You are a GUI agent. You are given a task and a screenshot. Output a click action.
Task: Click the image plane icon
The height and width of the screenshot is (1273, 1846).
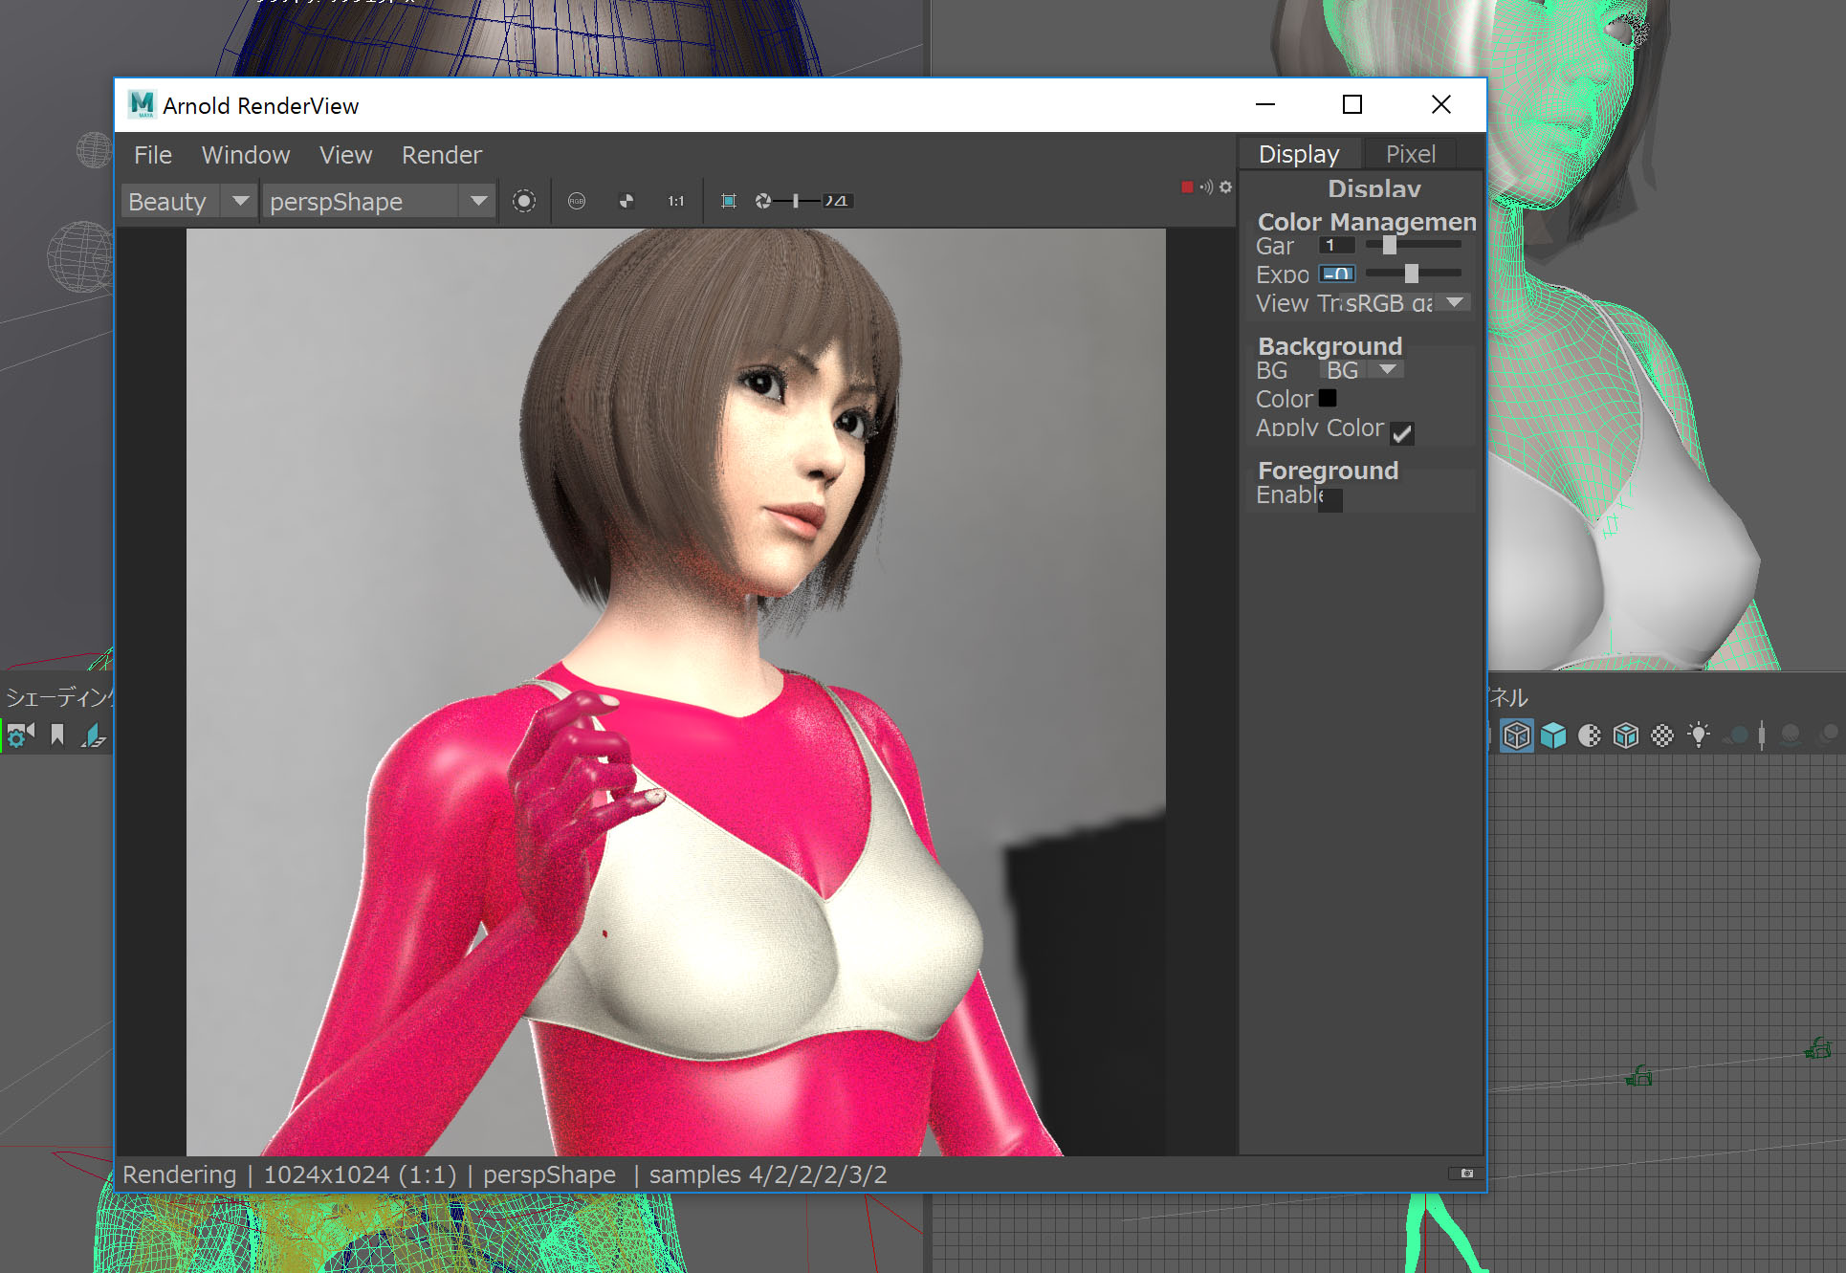[x=94, y=735]
